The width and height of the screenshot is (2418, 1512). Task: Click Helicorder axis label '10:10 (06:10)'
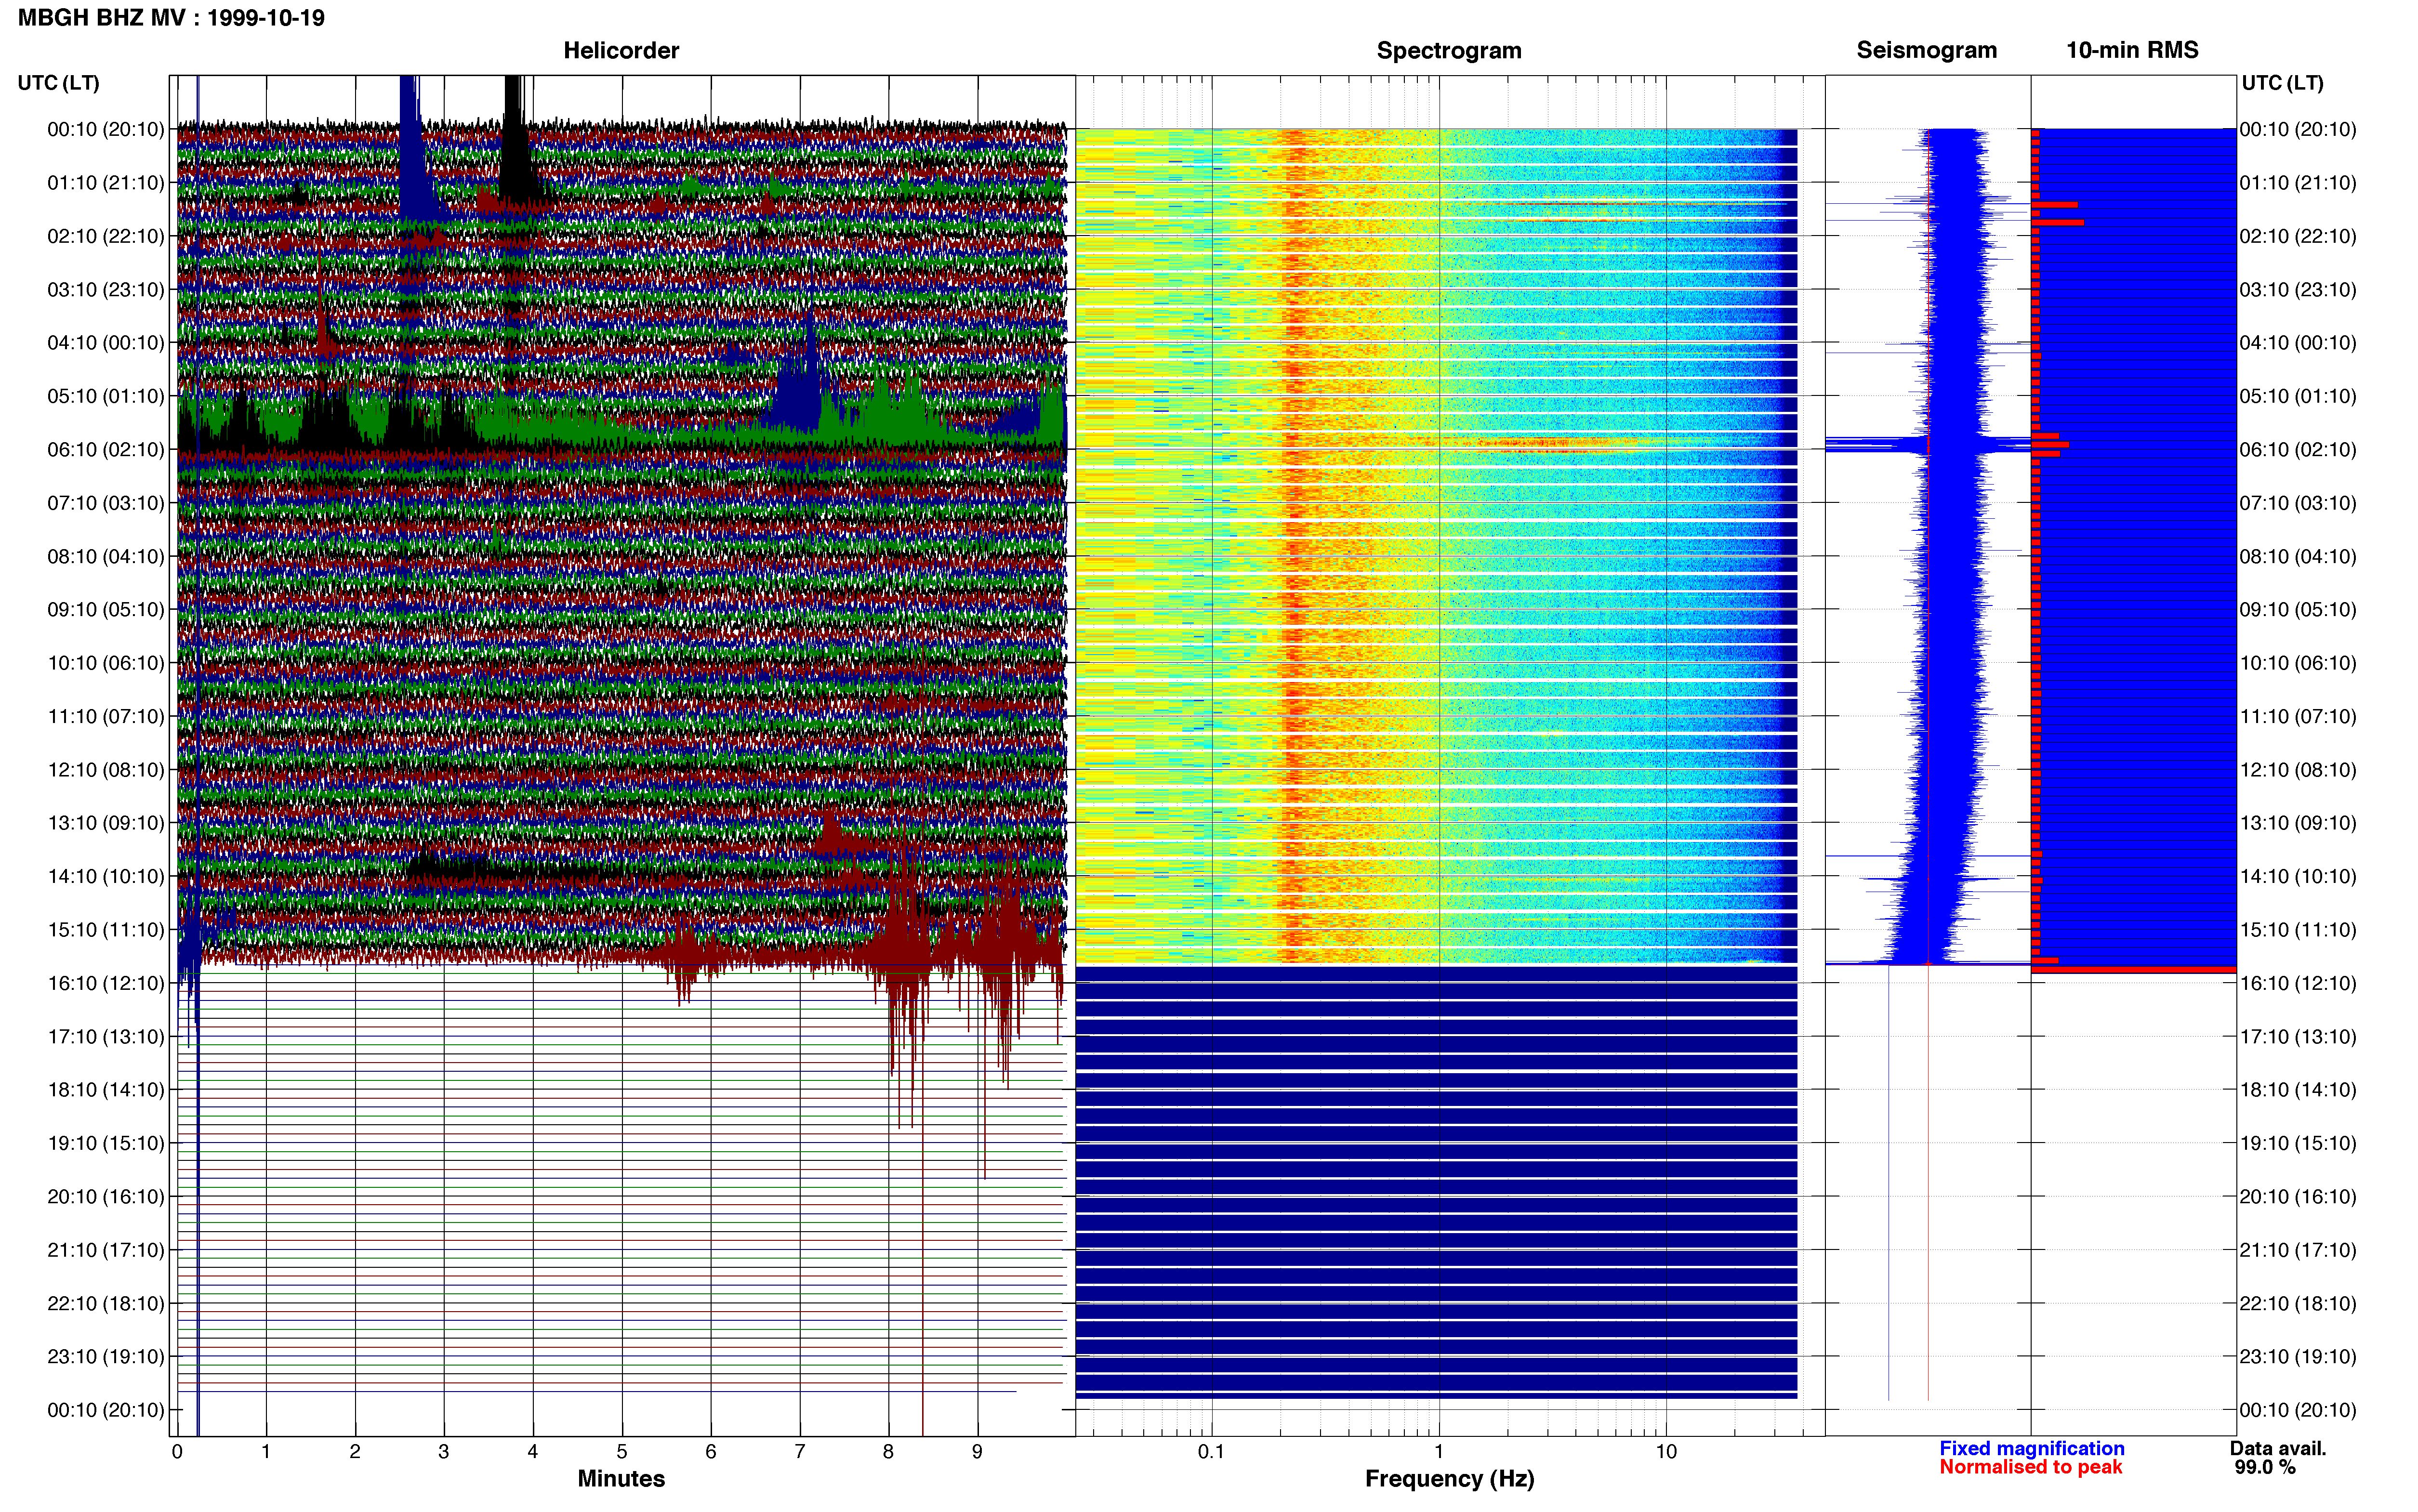(106, 663)
